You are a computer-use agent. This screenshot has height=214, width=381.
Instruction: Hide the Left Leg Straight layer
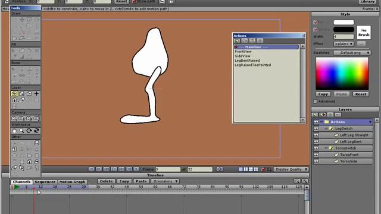coord(316,135)
